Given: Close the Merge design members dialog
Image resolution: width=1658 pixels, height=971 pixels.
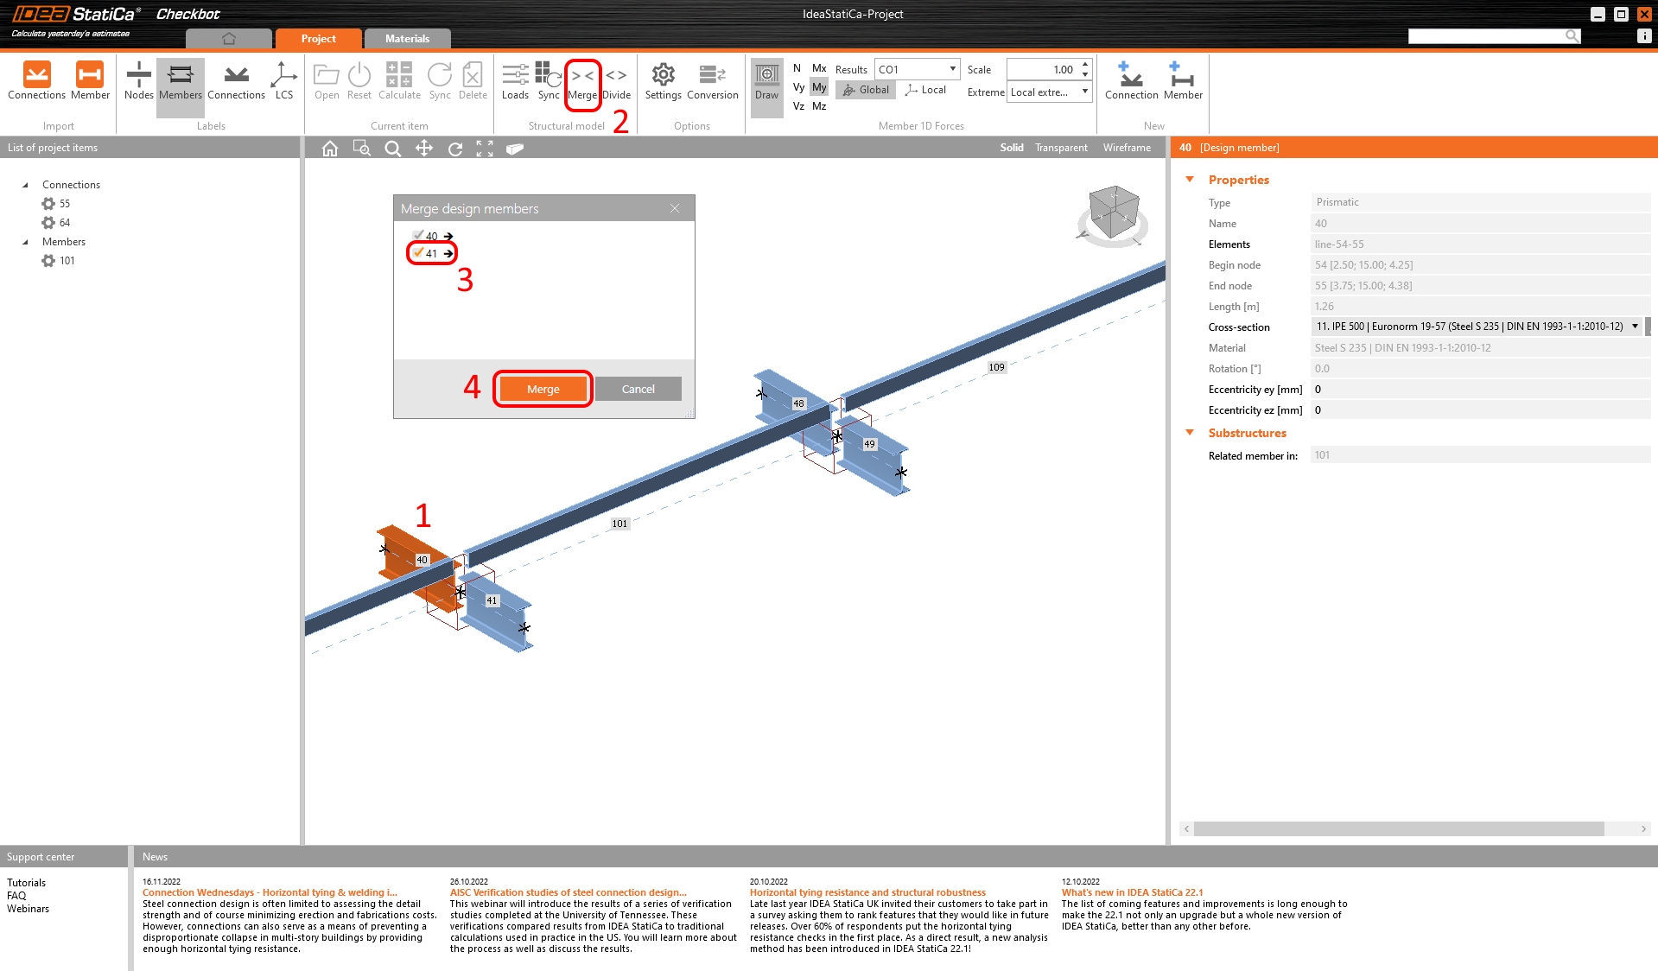Looking at the screenshot, I should (x=675, y=208).
